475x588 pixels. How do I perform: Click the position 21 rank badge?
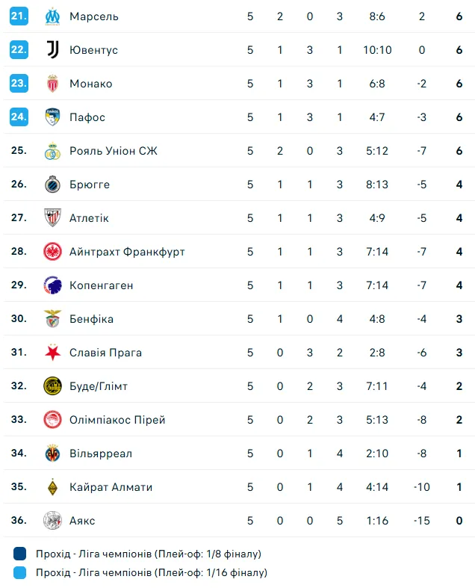point(19,16)
